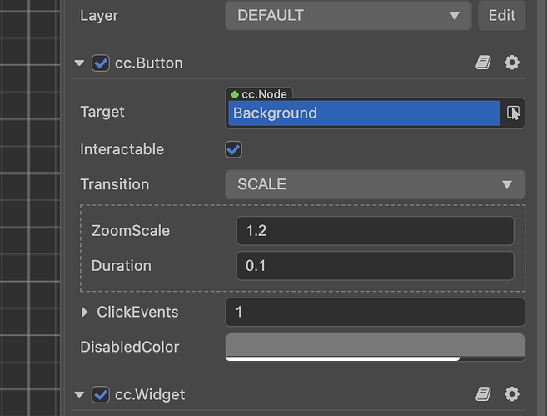547x416 pixels.
Task: Disable the cc.Widget component checkbox
Action: pos(101,394)
